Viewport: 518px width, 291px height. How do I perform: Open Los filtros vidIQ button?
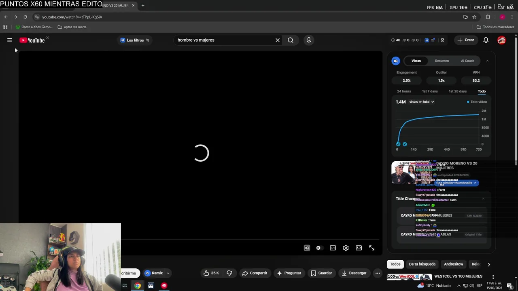coord(135,40)
